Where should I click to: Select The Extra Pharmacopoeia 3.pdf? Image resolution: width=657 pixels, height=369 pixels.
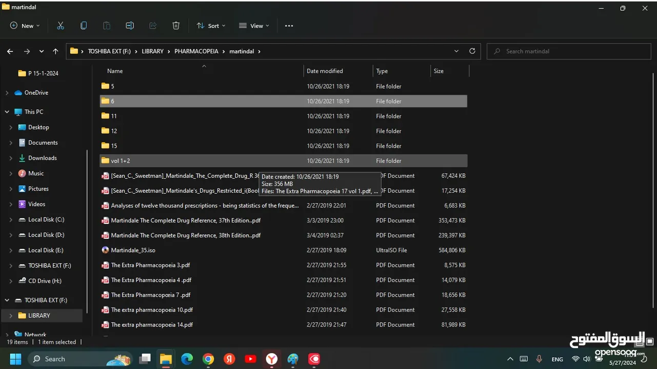(x=284, y=265)
